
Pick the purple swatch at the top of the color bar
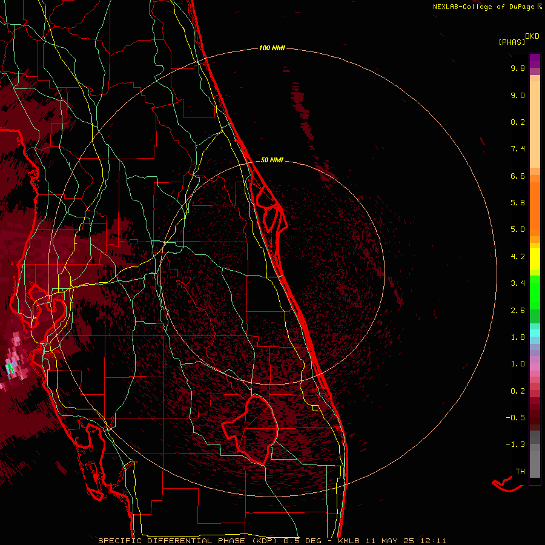(535, 61)
